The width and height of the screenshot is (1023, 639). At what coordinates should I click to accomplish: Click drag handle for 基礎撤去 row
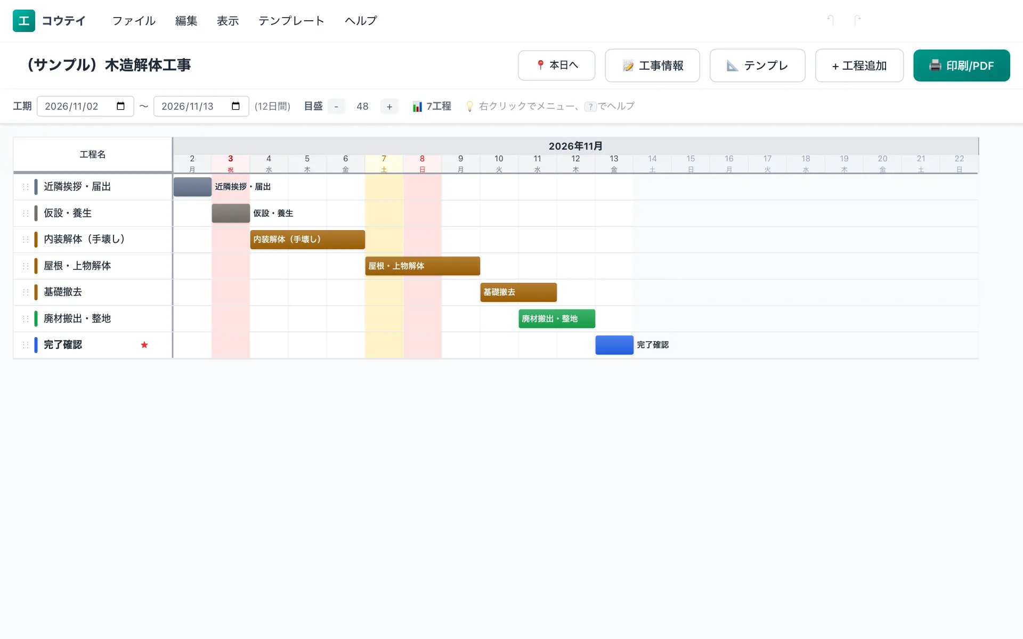26,292
